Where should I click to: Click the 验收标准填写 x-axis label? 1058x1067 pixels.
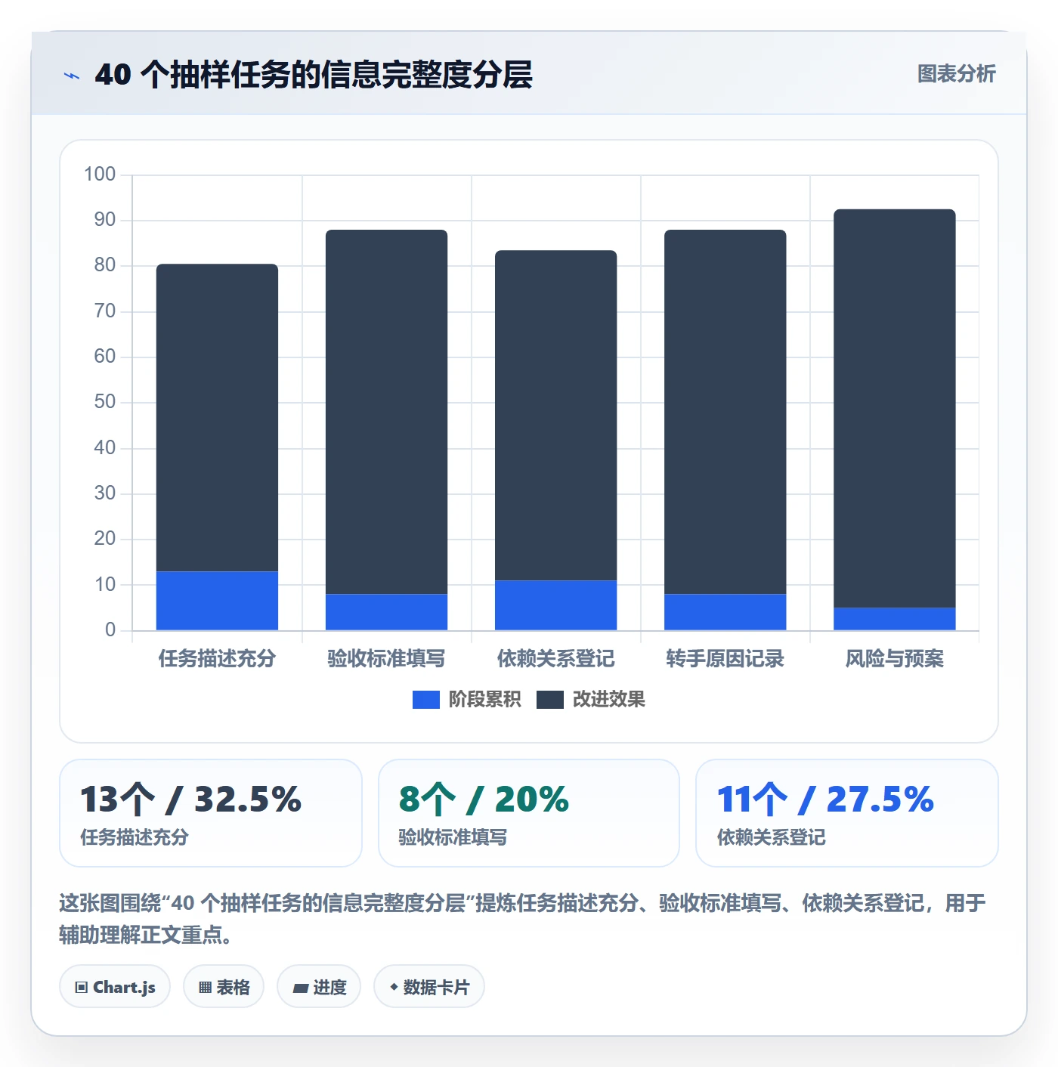pyautogui.click(x=386, y=659)
